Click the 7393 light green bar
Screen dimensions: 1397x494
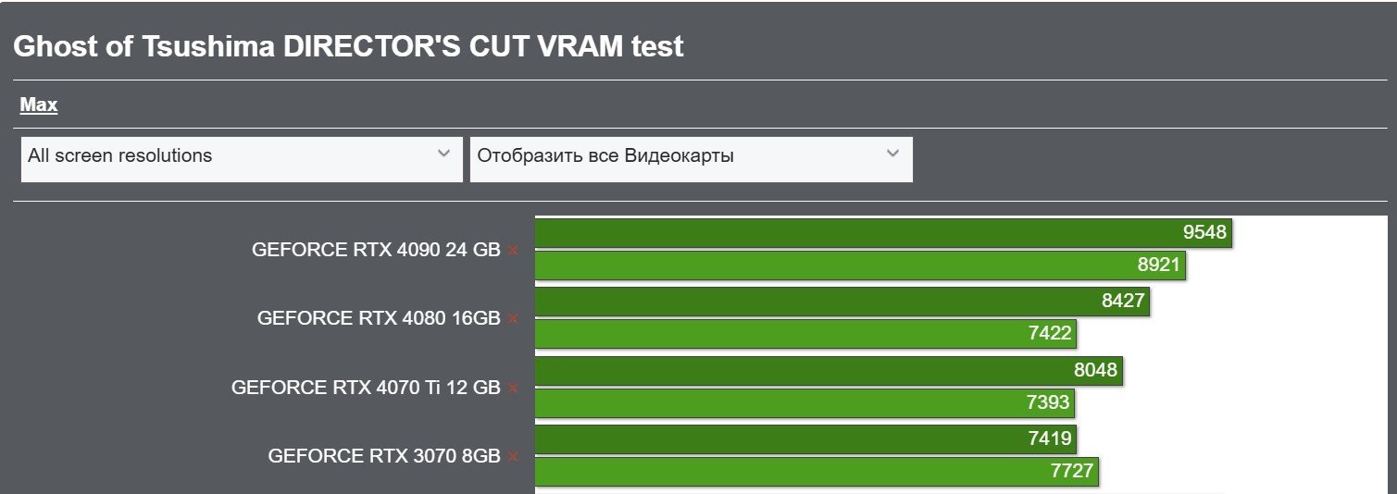click(x=805, y=402)
